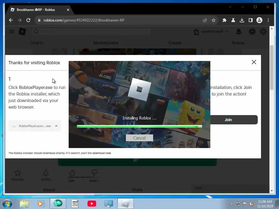Open the Robux tab
This screenshot has height=209, width=279.
click(238, 43)
